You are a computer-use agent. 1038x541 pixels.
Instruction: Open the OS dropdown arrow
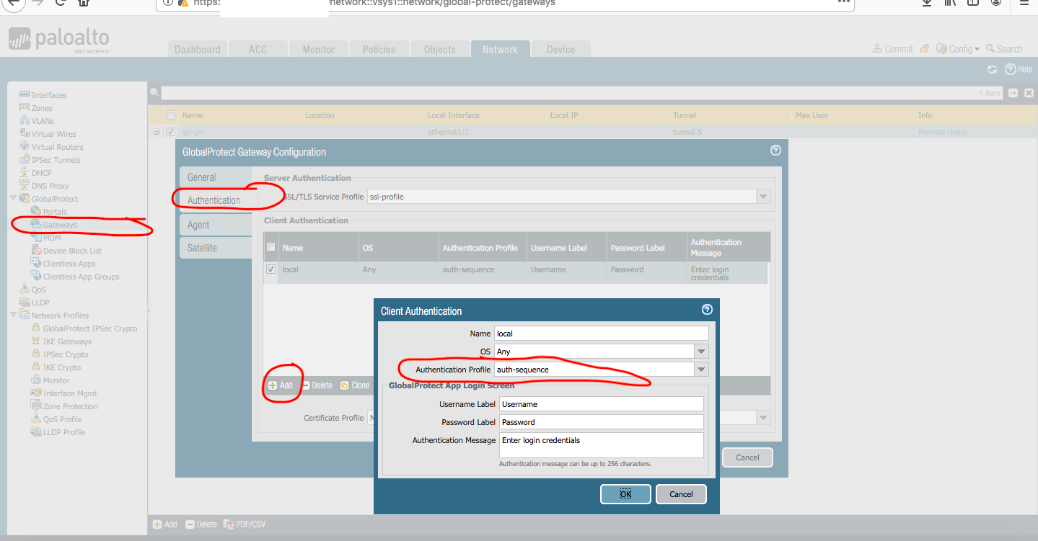pyautogui.click(x=700, y=352)
